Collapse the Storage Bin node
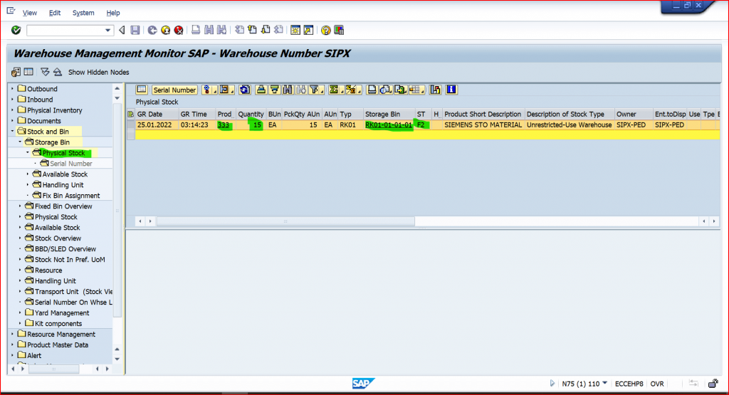Viewport: 729px width, 395px height. click(20, 142)
